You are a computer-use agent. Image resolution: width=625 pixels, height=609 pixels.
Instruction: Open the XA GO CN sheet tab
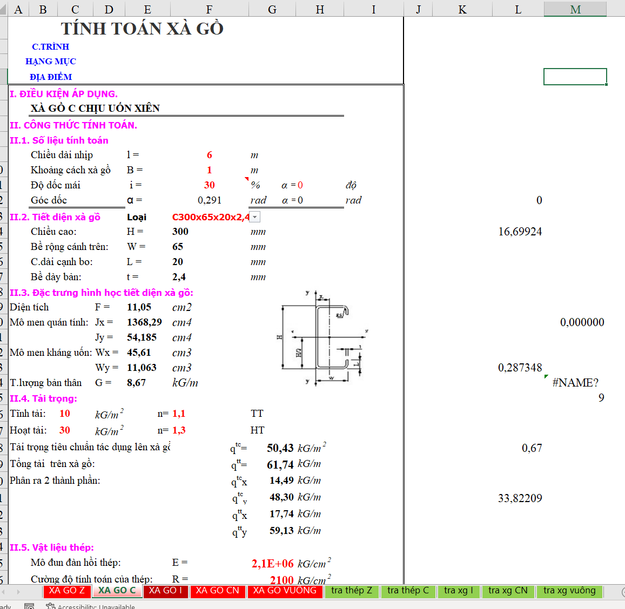pos(217,591)
